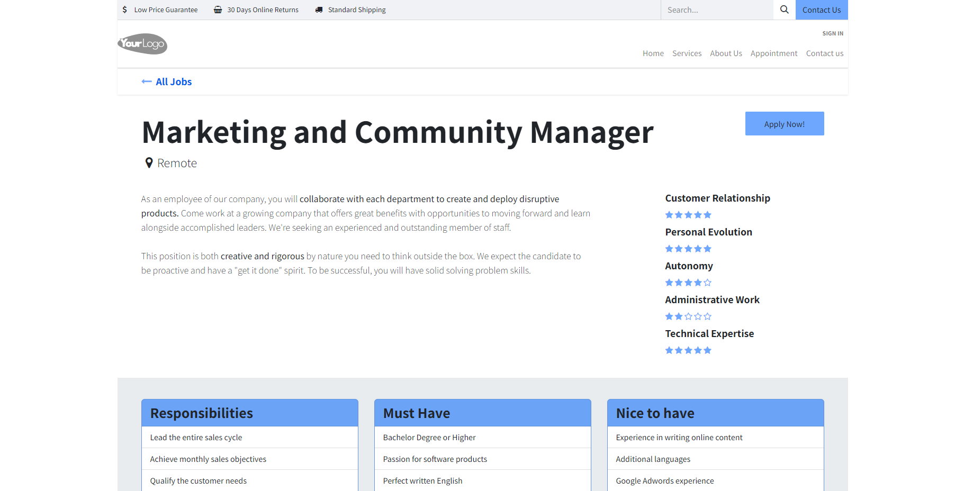The width and height of the screenshot is (973, 491).
Task: Return to All Jobs listing
Action: click(x=174, y=81)
